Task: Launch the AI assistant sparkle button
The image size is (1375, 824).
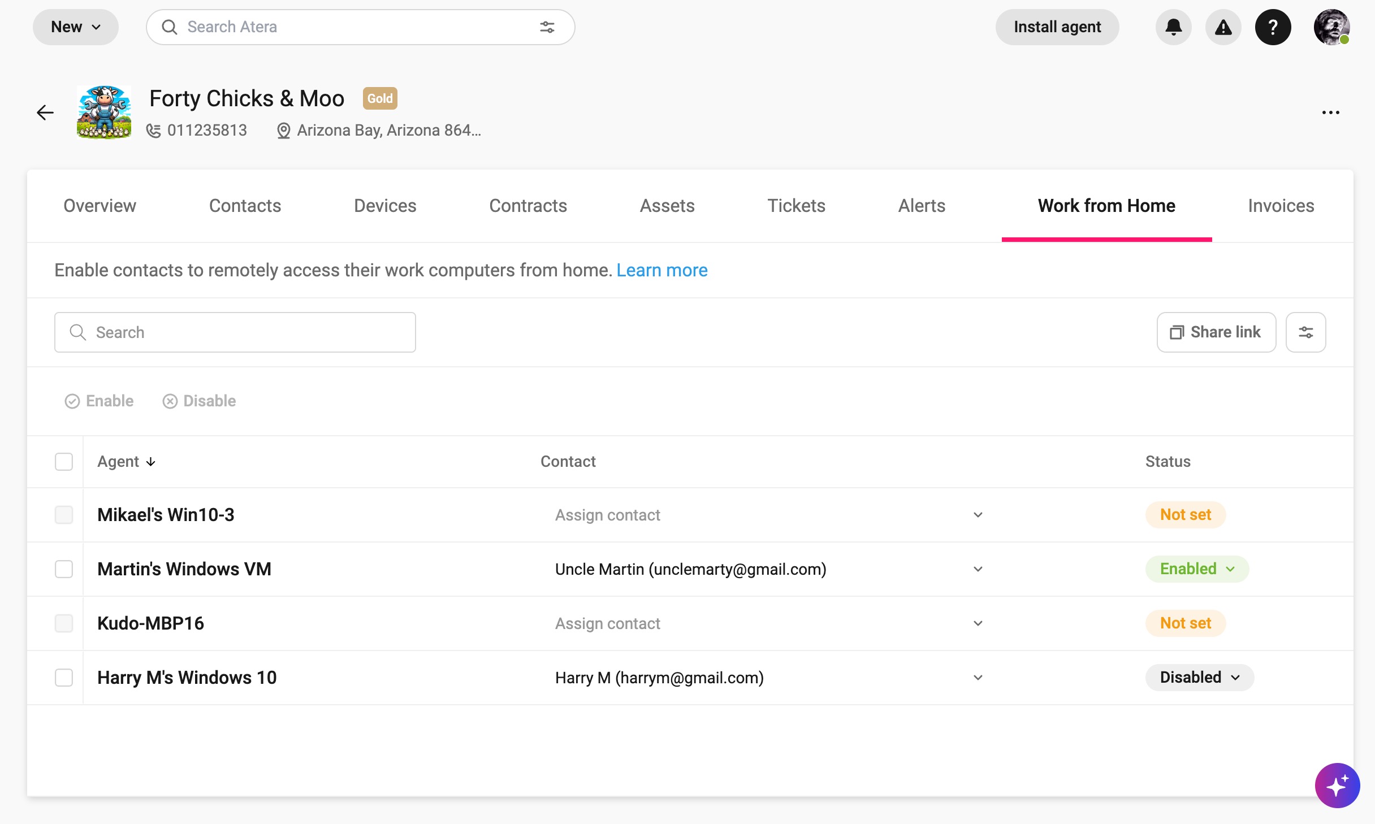Action: click(1337, 786)
